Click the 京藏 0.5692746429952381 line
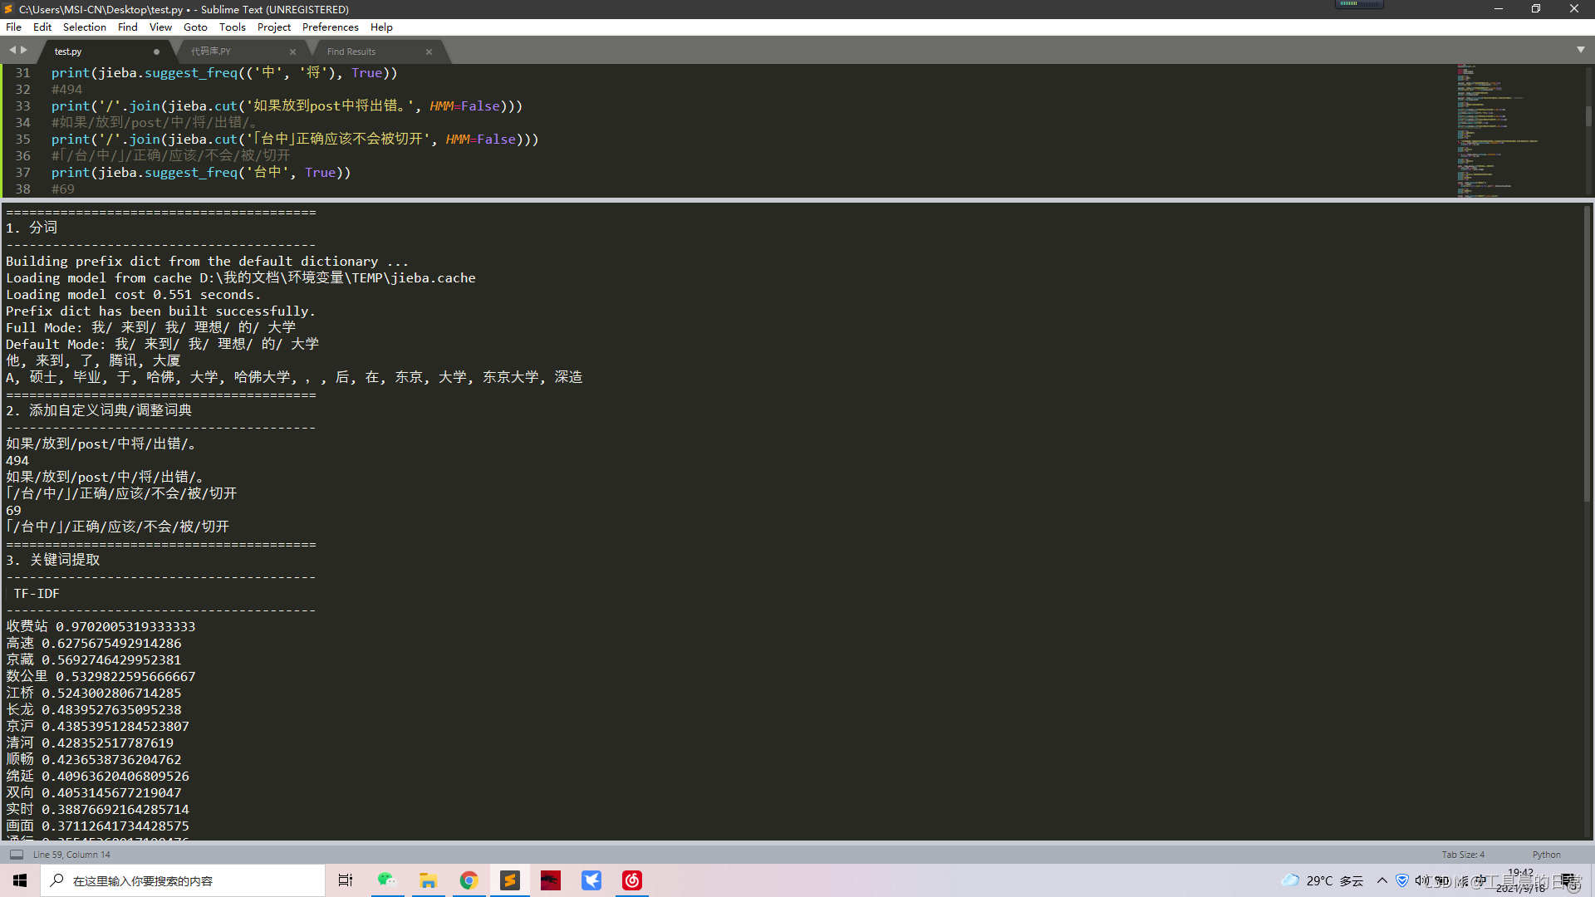This screenshot has height=897, width=1595. click(94, 659)
